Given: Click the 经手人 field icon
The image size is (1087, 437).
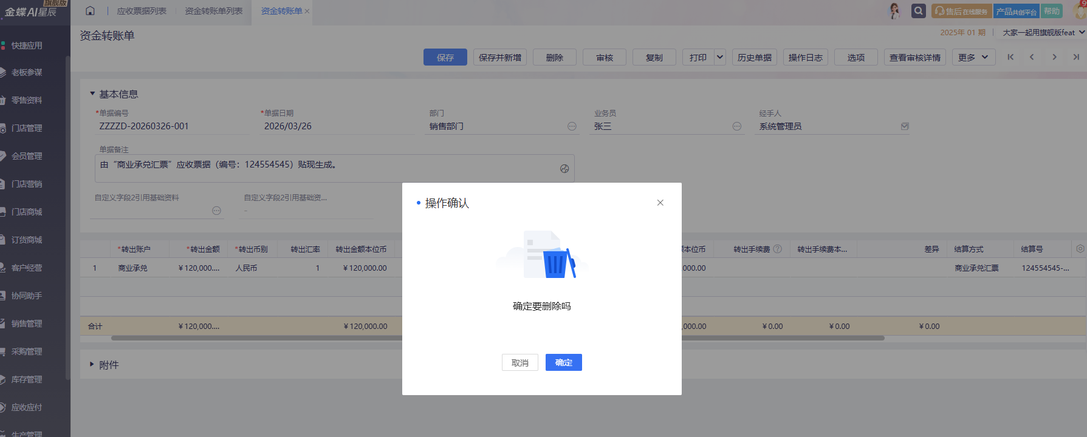Looking at the screenshot, I should click(905, 126).
